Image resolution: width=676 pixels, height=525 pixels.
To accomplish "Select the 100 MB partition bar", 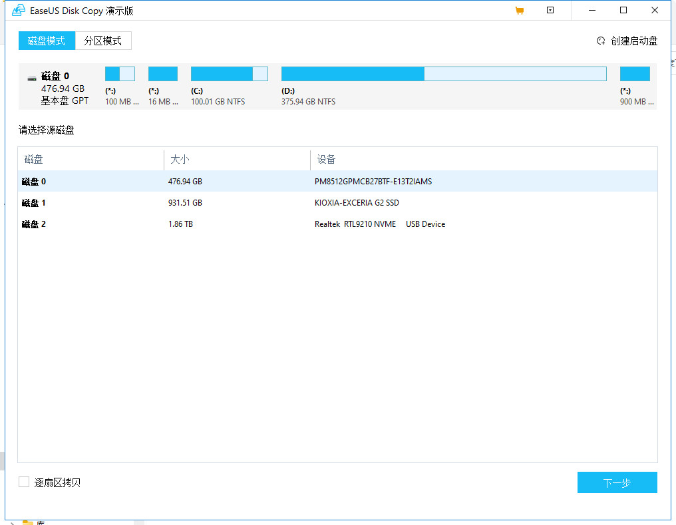I will (120, 74).
